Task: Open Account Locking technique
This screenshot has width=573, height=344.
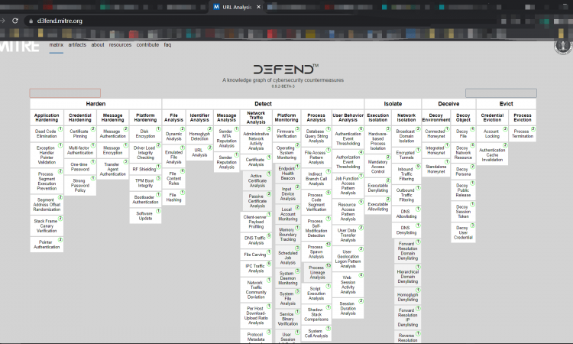Action: tap(492, 134)
